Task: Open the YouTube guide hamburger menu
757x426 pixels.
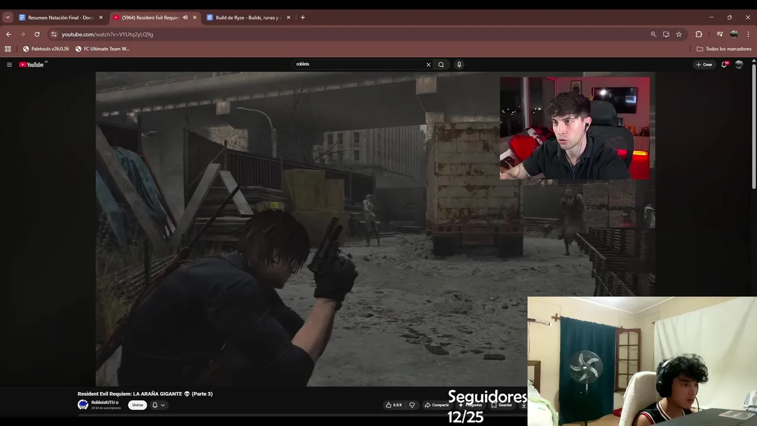Action: point(9,64)
